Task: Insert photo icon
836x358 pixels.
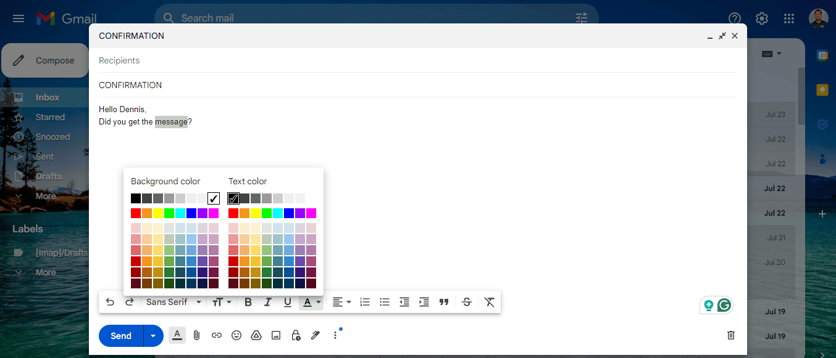Action: click(x=276, y=335)
